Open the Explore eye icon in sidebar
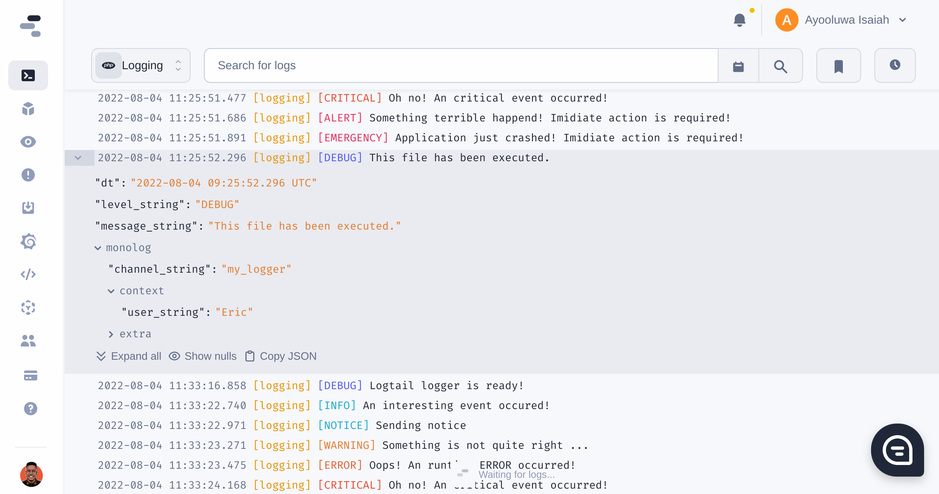Image resolution: width=939 pixels, height=494 pixels. pos(28,141)
